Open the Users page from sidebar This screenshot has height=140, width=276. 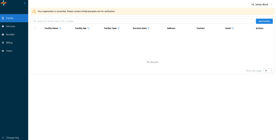(x=9, y=51)
